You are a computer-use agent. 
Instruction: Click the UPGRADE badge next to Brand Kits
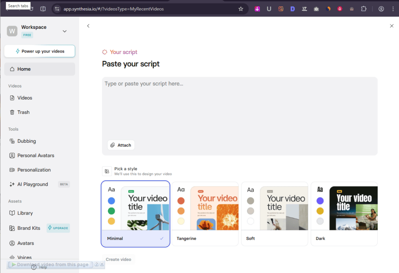[x=58, y=228]
